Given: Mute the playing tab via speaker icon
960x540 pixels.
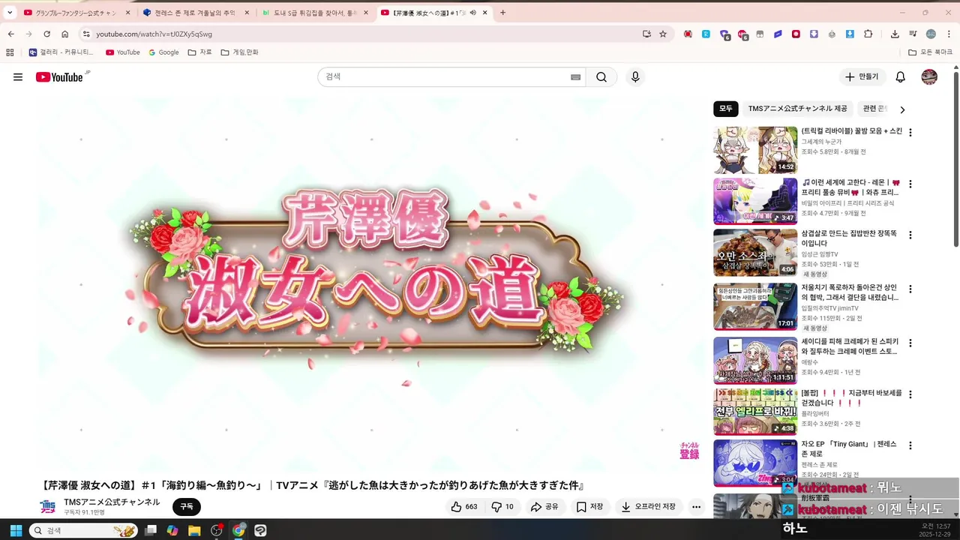Looking at the screenshot, I should [473, 13].
